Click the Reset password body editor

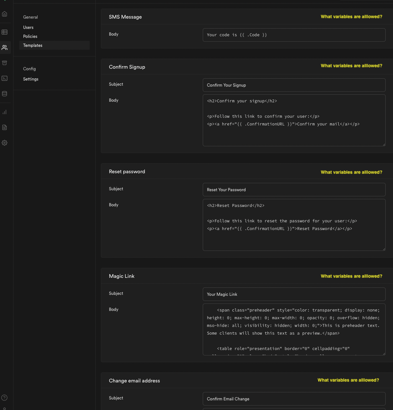[x=294, y=225]
